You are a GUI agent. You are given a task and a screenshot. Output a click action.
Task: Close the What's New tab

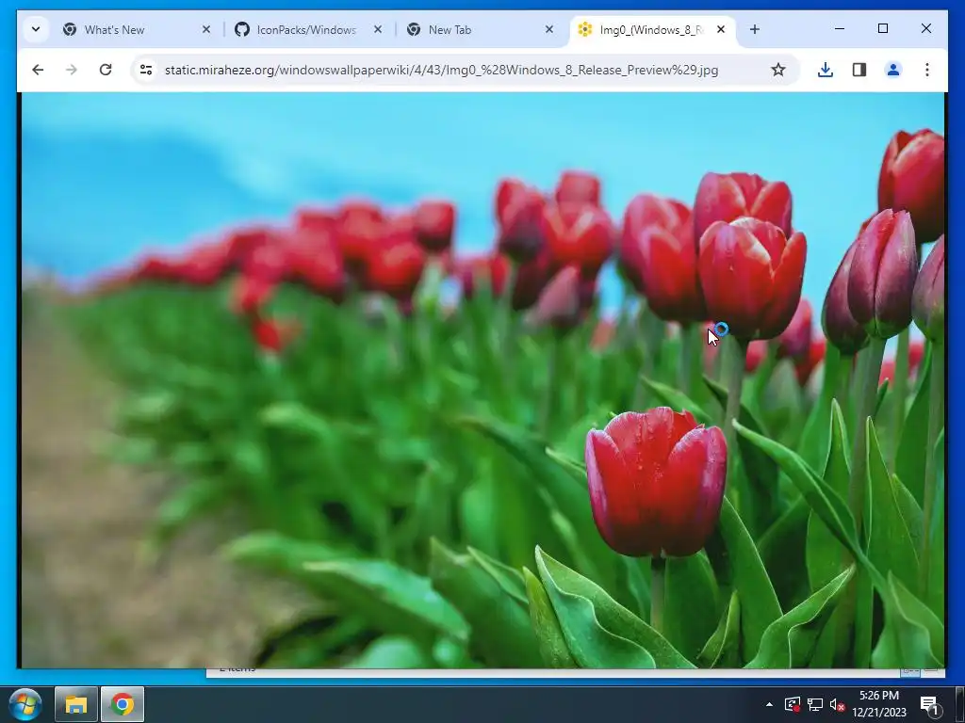pyautogui.click(x=206, y=29)
